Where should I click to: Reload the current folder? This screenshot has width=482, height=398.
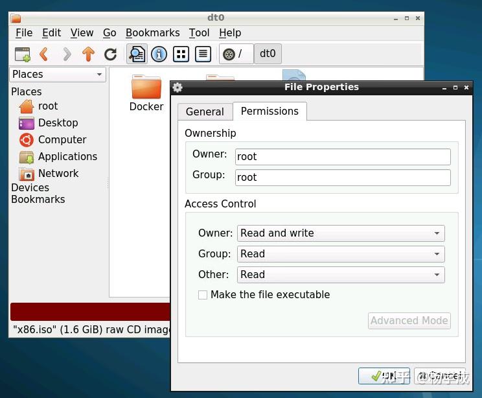click(x=110, y=54)
